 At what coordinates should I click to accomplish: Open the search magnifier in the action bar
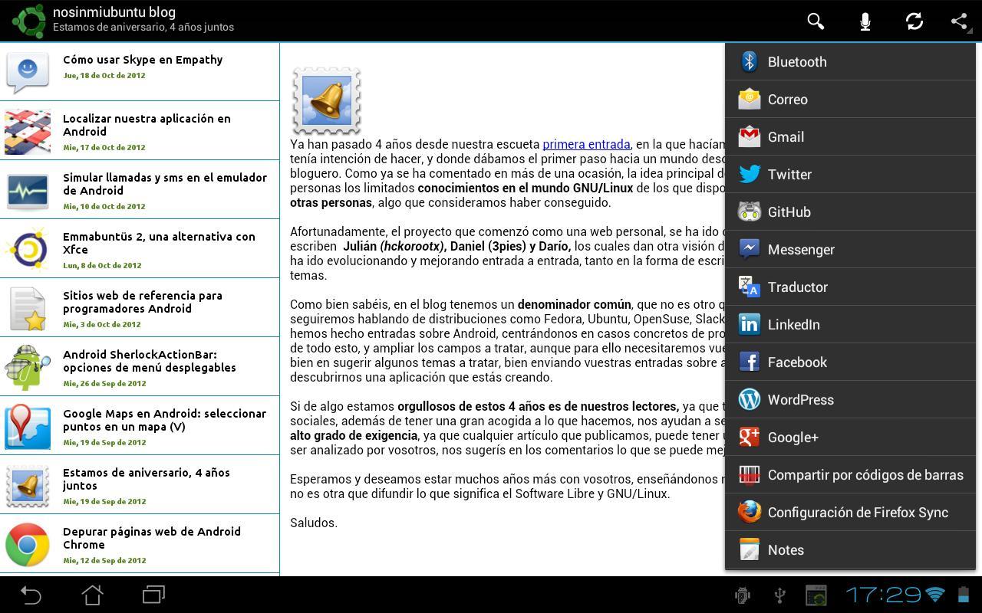pyautogui.click(x=816, y=21)
